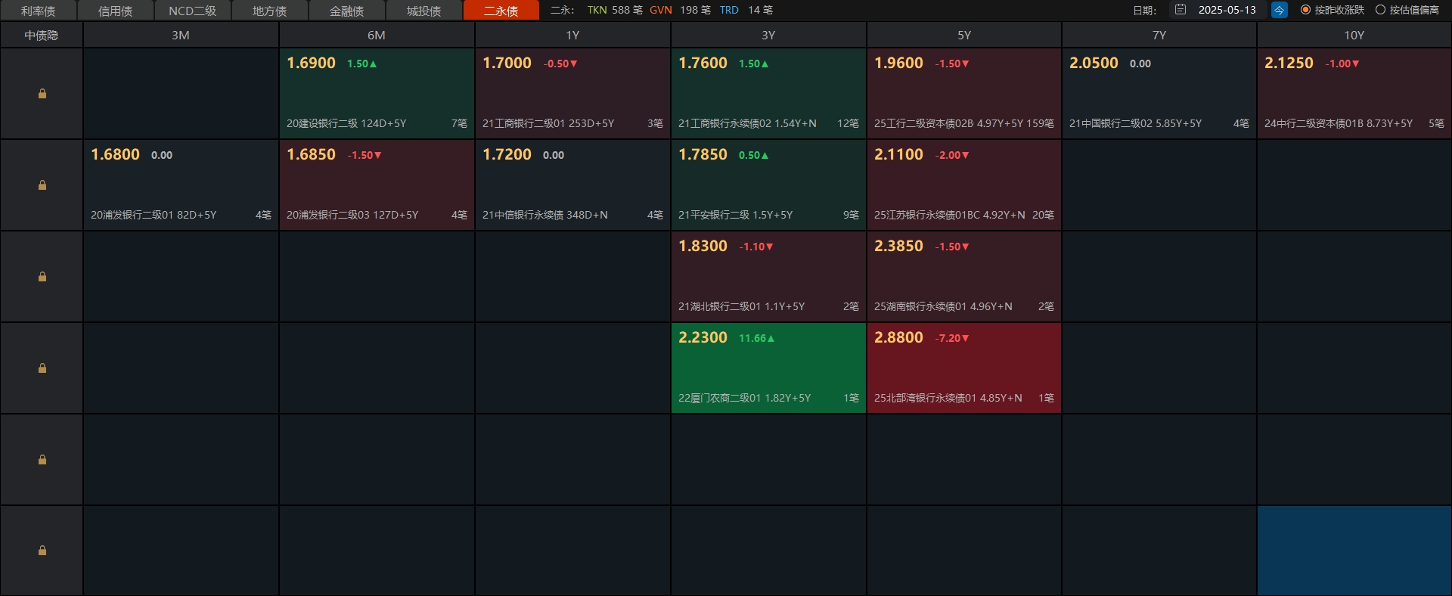This screenshot has height=596, width=1452.
Task: Open 21工商银行二级01 253D+5Y cell
Action: click(572, 94)
